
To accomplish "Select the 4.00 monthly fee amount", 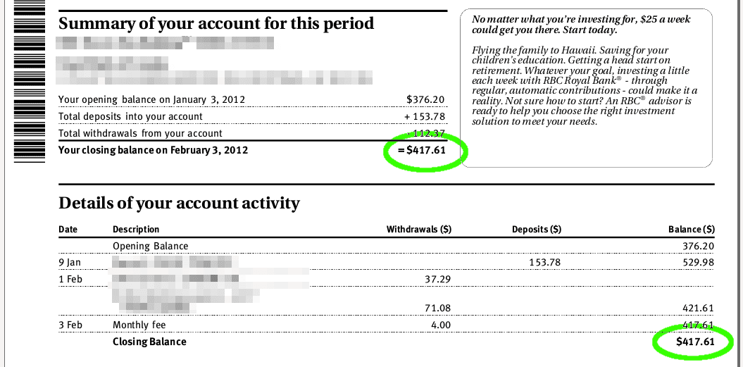I will coord(442,325).
